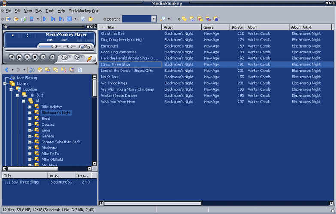The image size is (336, 214).
Task: Open the Tools menu
Action: 50,11
